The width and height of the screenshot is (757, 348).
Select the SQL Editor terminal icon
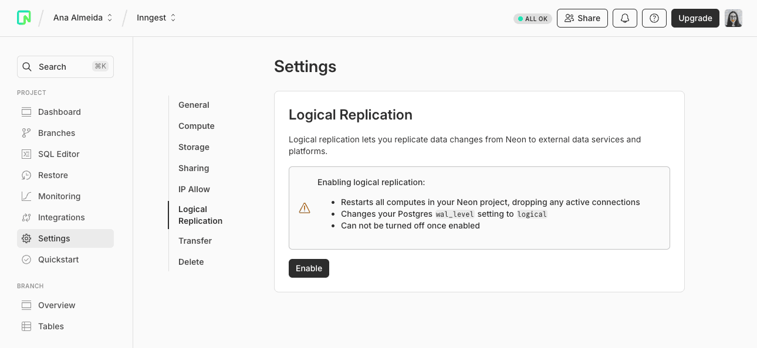27,154
